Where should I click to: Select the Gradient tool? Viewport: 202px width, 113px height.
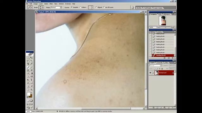point(31,73)
